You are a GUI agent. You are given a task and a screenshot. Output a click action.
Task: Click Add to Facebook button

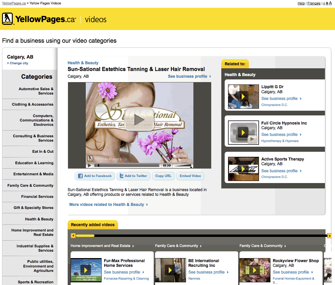[95, 176]
